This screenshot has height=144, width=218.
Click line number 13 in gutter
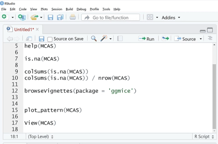[15, 97]
